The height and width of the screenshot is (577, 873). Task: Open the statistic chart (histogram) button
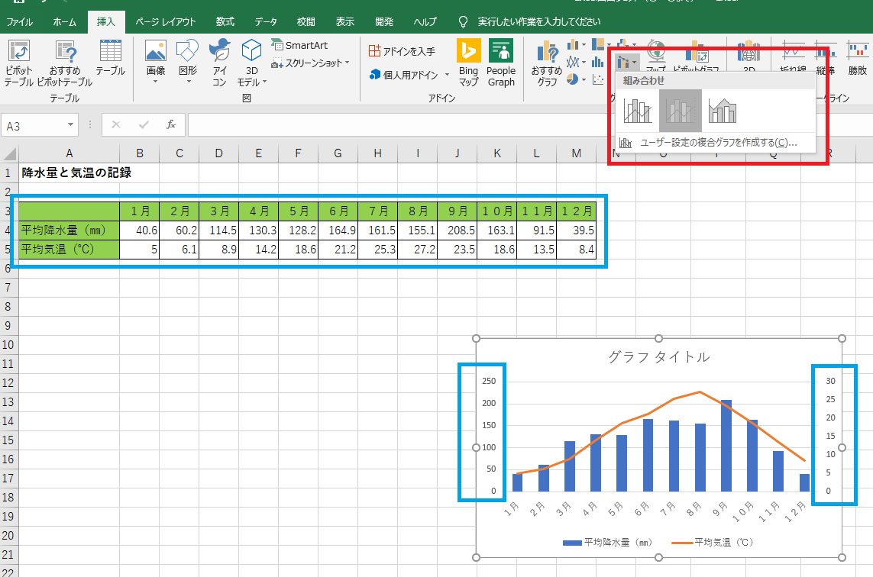point(598,62)
